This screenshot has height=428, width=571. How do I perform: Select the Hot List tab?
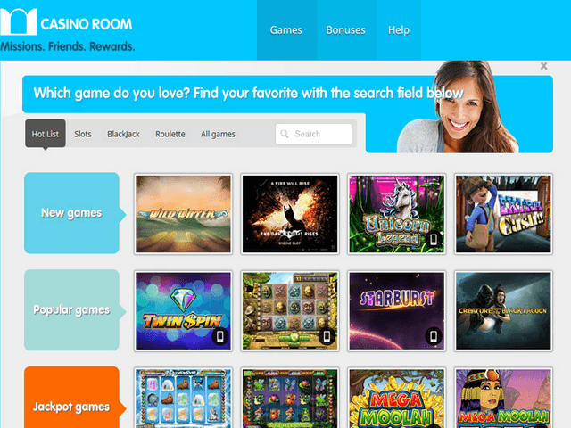click(46, 134)
